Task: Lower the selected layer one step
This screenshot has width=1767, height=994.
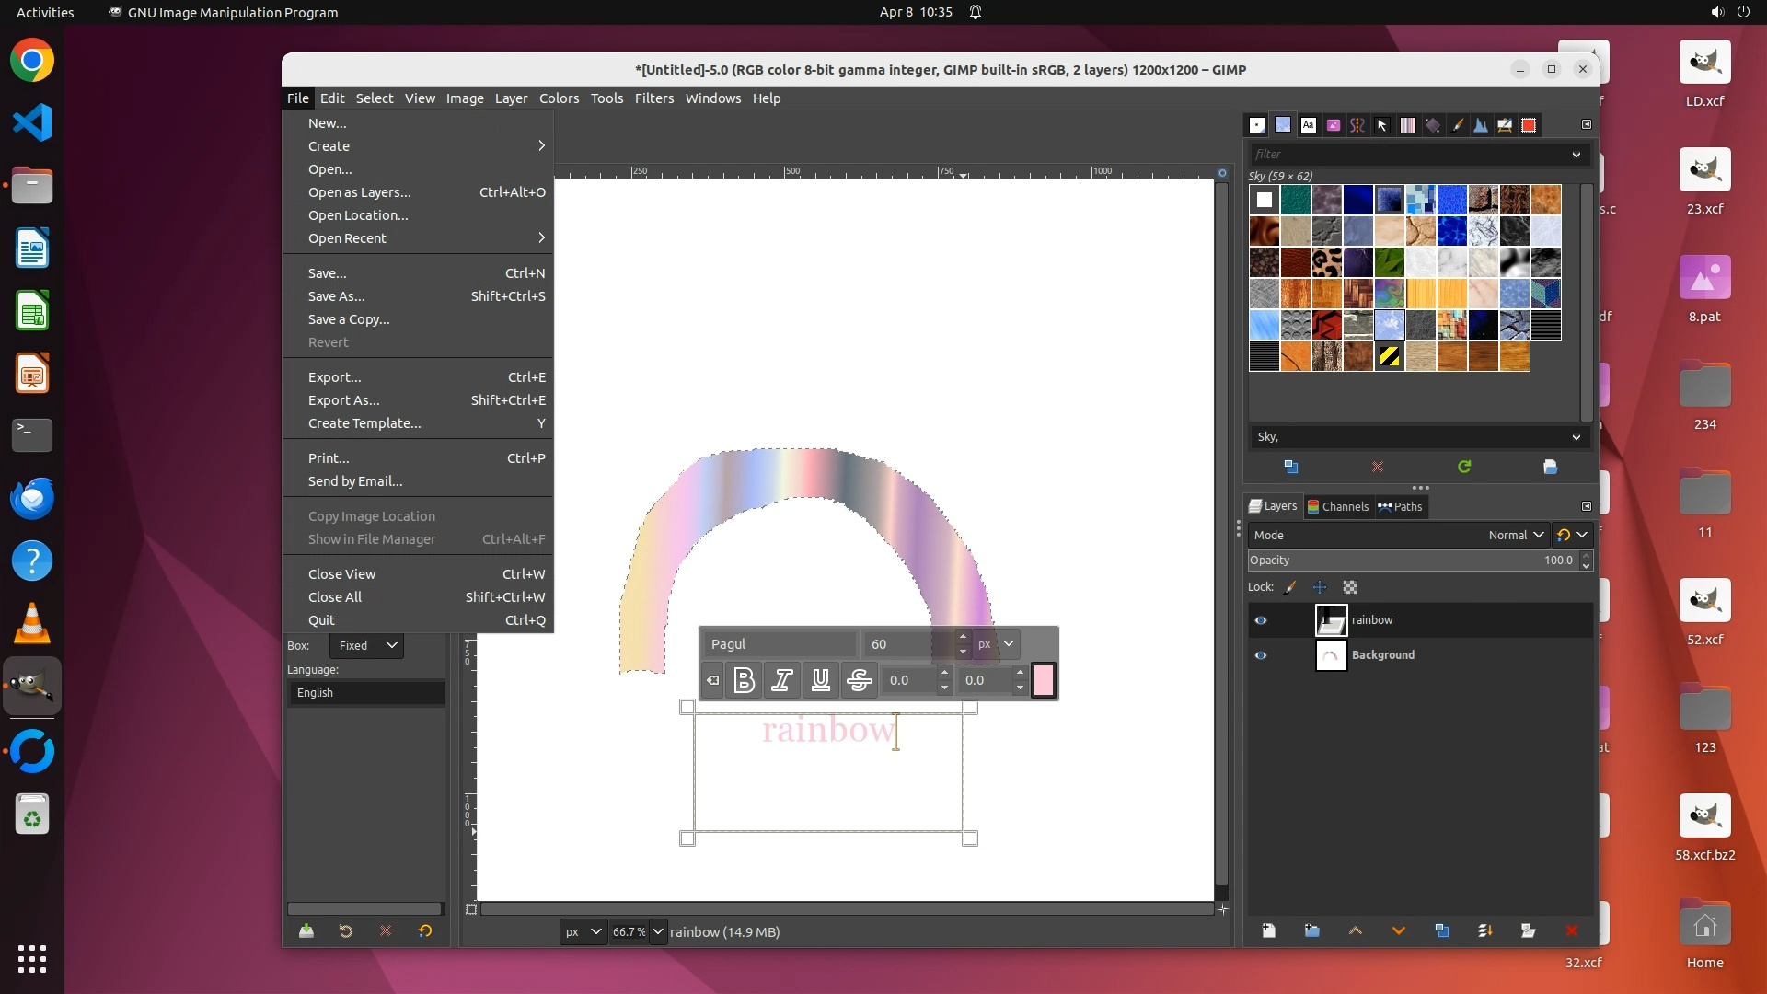Action: 1398,930
